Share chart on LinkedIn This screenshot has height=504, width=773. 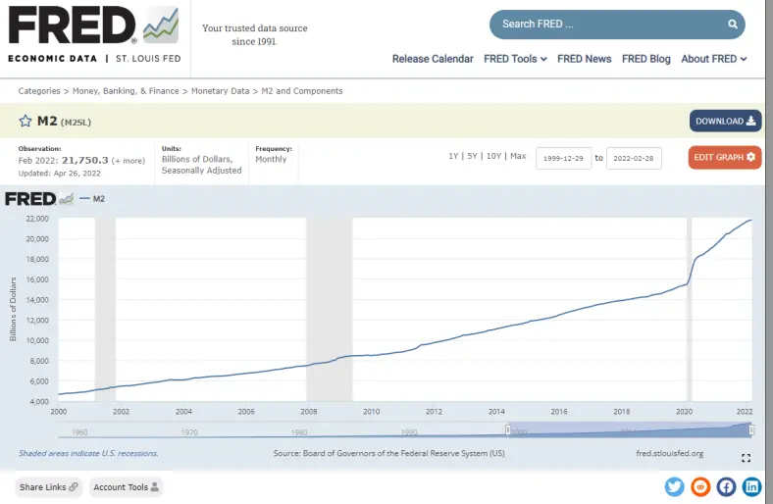click(751, 486)
